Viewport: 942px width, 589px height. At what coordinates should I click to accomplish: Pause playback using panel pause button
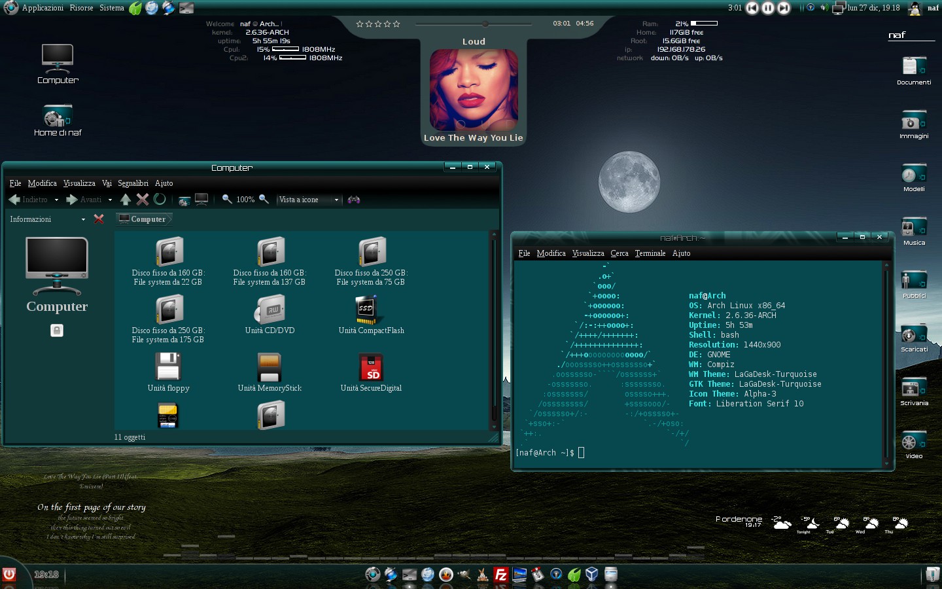[768, 8]
